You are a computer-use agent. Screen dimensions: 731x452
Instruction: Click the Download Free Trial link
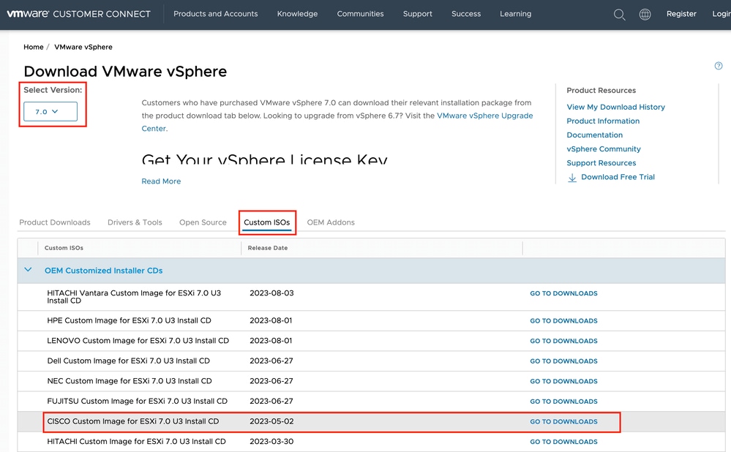pos(618,177)
